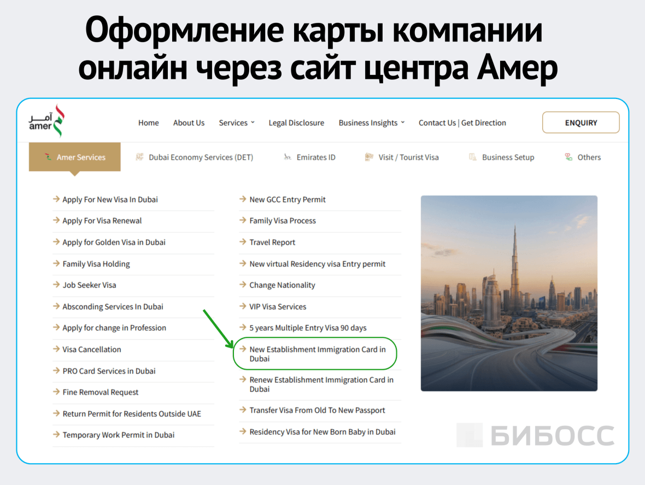The width and height of the screenshot is (645, 485).
Task: Click arrow icon beside Family Visa Process
Action: pyautogui.click(x=243, y=220)
